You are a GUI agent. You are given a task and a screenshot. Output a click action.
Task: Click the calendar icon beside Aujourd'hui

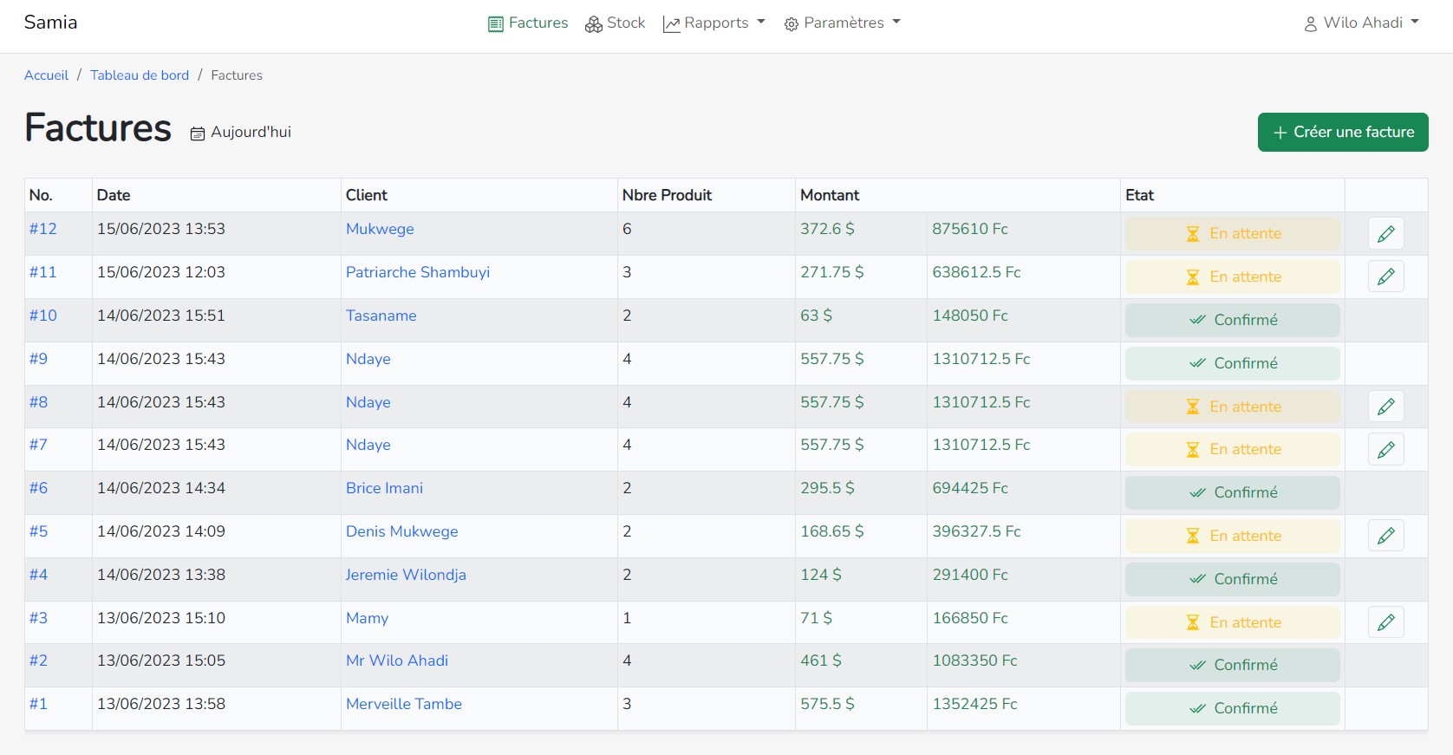click(198, 133)
